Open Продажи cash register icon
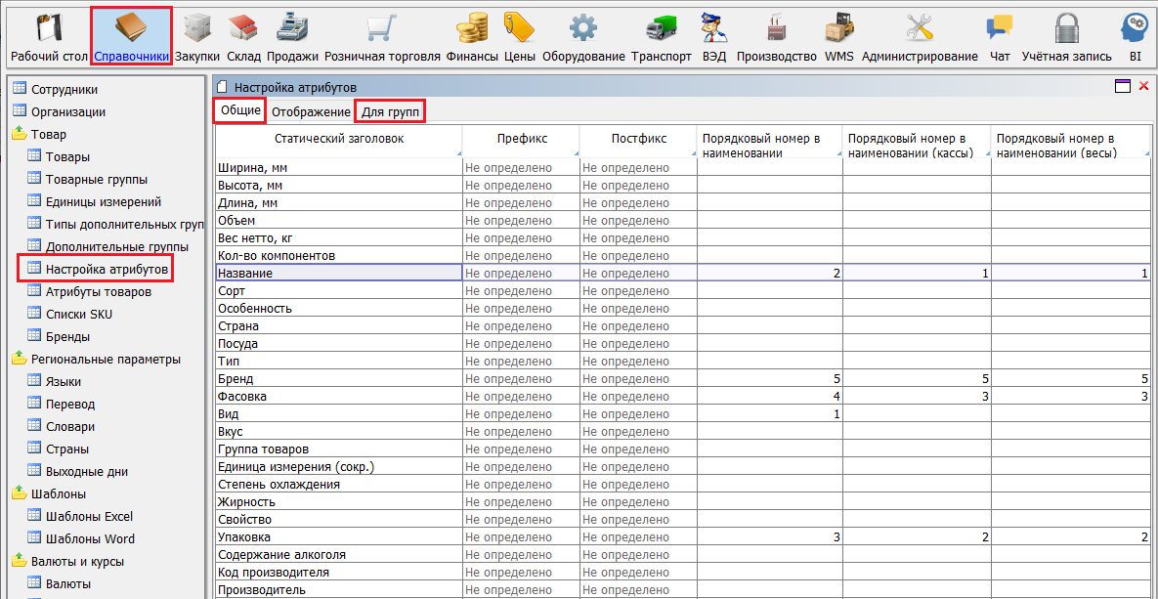The width and height of the screenshot is (1158, 599). point(292,27)
